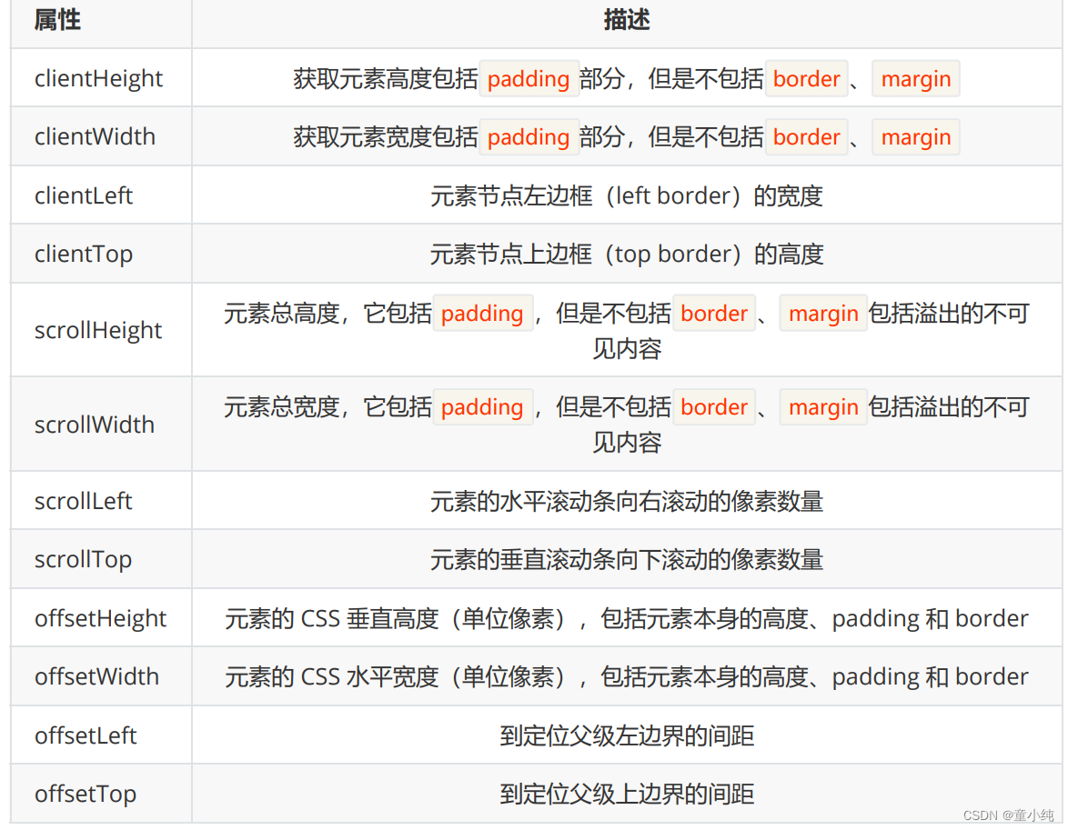
Task: Click the clientLeft property name
Action: (x=84, y=195)
